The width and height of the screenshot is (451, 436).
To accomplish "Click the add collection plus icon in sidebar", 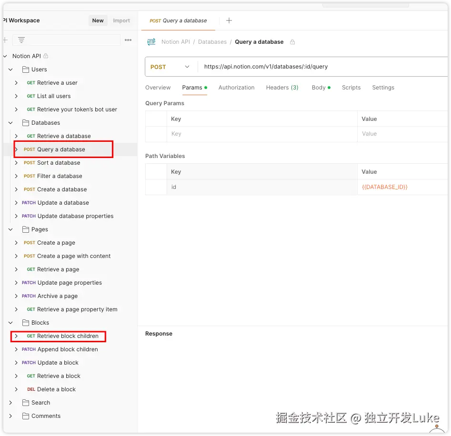I will (5, 40).
